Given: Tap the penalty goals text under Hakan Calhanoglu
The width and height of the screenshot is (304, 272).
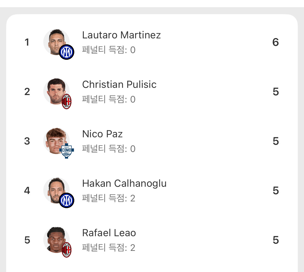Looking at the screenshot, I should coord(109,198).
